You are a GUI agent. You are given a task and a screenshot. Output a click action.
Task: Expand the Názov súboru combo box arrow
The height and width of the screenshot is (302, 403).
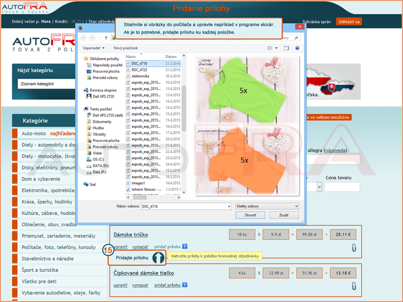[x=229, y=206]
